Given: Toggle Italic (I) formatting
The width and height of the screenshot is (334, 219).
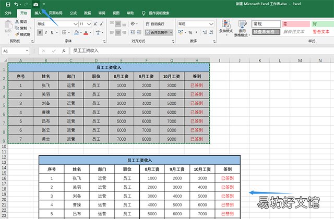Looking at the screenshot, I should click(x=46, y=32).
